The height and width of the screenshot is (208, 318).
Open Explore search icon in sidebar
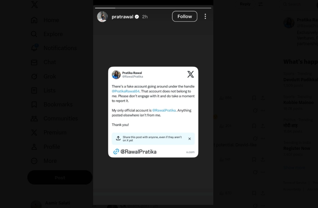(x=34, y=34)
